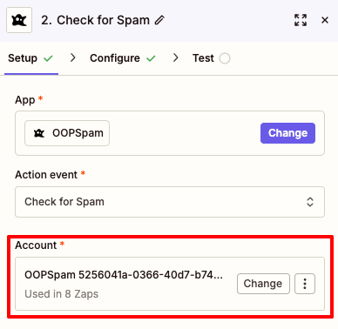Edit the step name with pencil icon
This screenshot has width=338, height=329.
(159, 20)
